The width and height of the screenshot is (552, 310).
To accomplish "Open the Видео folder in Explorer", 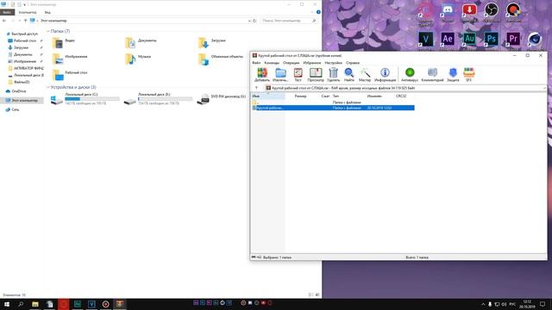I will 64,43.
